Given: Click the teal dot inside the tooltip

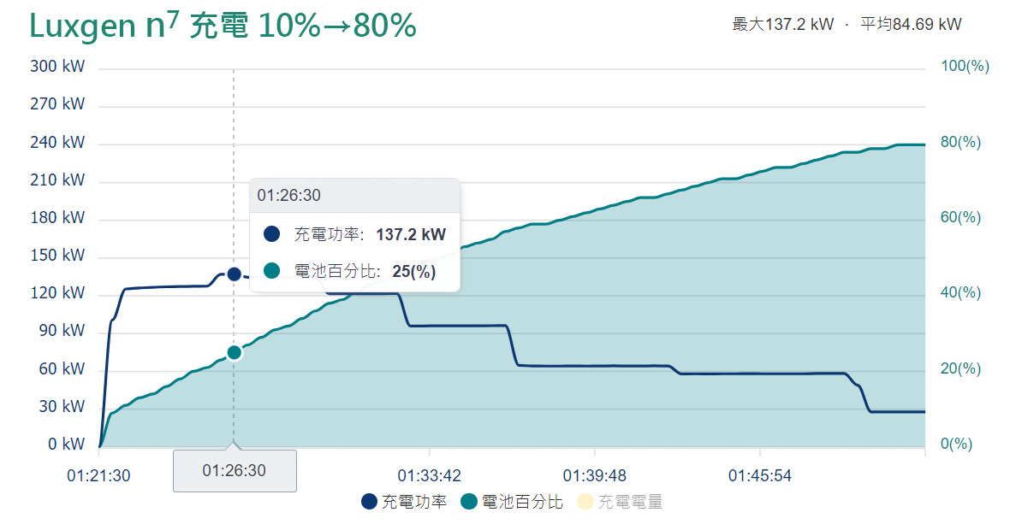Looking at the screenshot, I should click(272, 271).
